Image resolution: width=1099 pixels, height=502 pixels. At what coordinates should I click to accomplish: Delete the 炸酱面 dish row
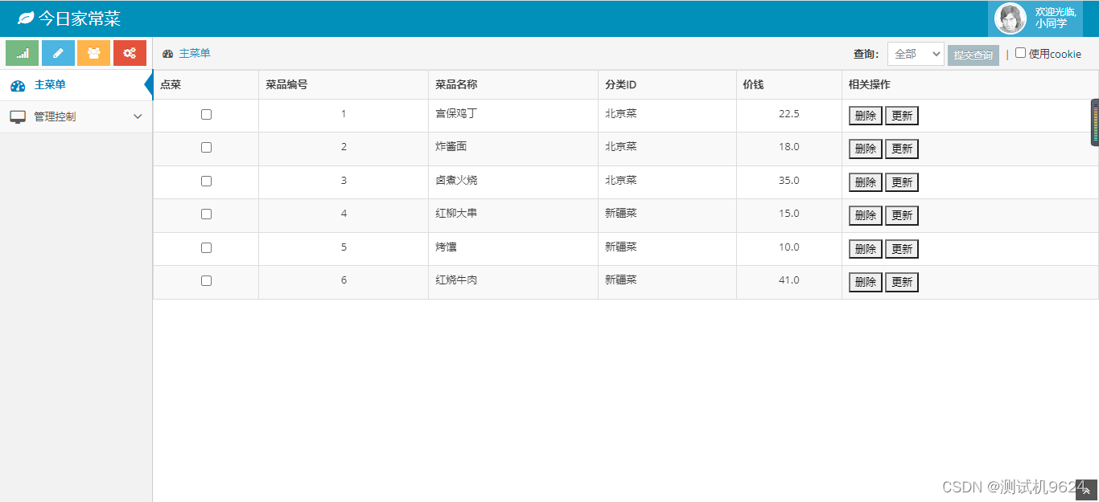866,149
